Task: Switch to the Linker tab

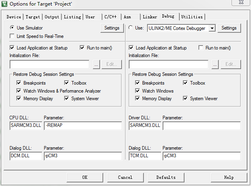Action: coord(150,17)
